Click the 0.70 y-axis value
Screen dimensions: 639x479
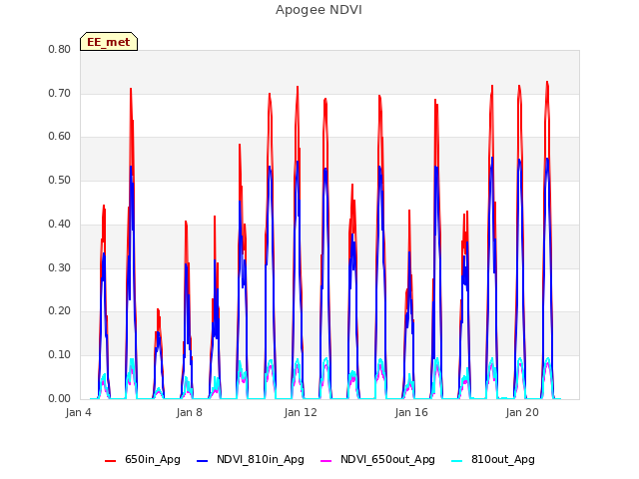tap(60, 93)
